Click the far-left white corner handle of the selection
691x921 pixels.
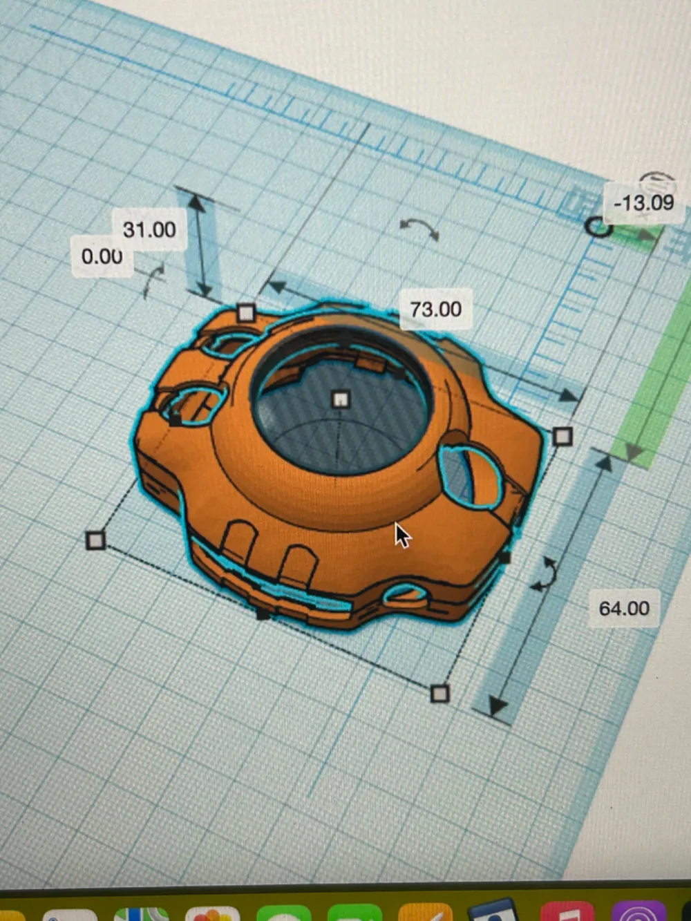(95, 540)
